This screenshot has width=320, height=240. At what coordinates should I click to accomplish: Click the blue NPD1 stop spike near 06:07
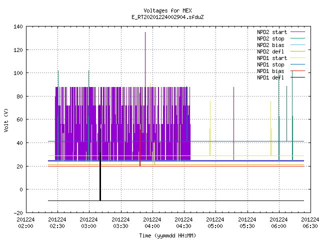286,113
